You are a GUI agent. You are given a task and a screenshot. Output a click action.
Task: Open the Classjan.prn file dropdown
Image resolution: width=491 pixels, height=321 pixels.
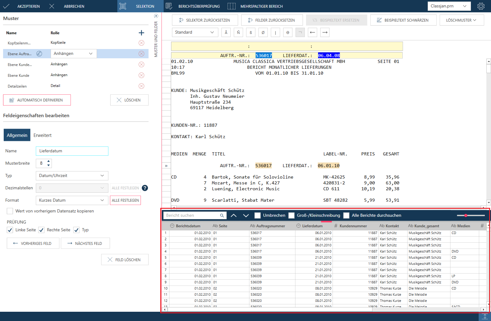(449, 6)
